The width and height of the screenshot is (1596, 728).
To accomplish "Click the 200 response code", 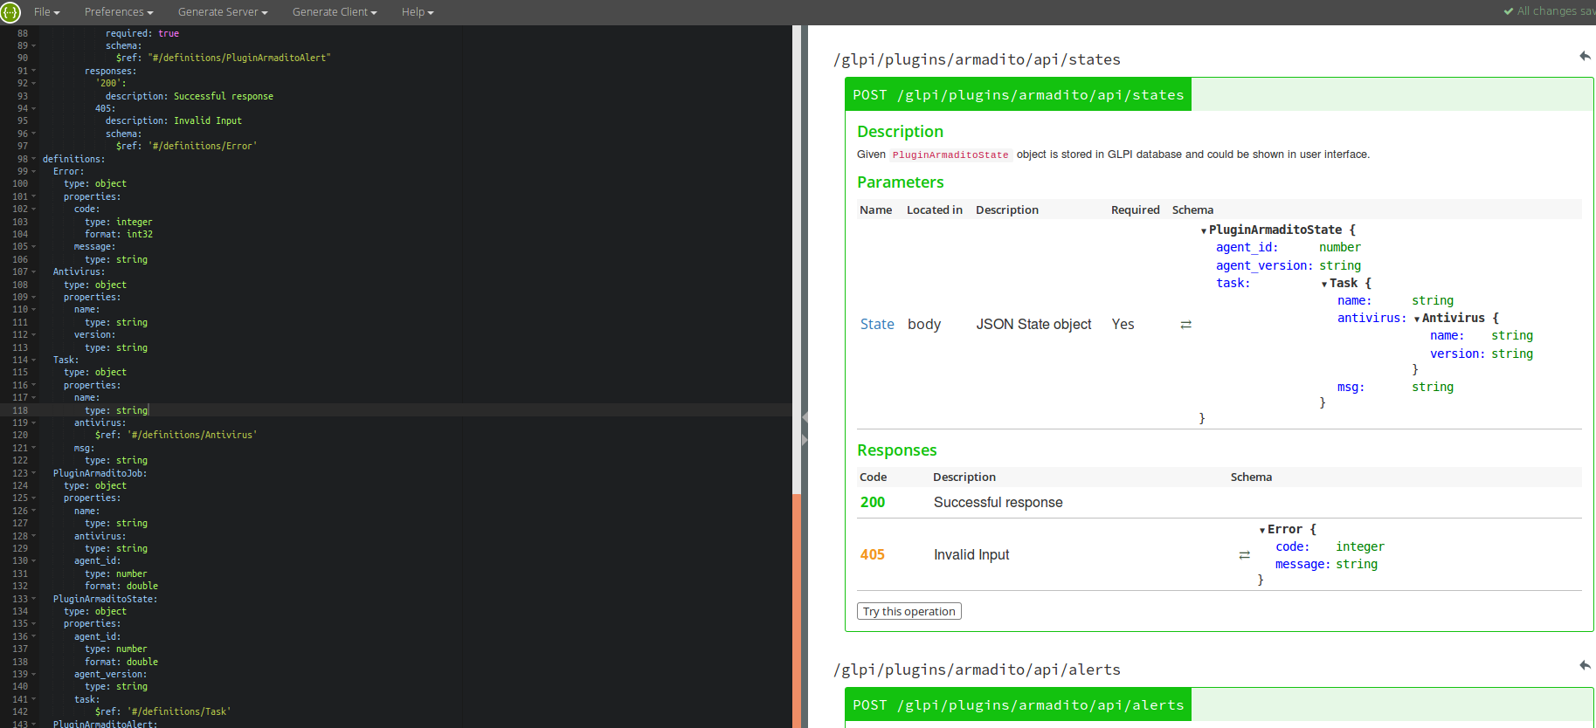I will (873, 503).
